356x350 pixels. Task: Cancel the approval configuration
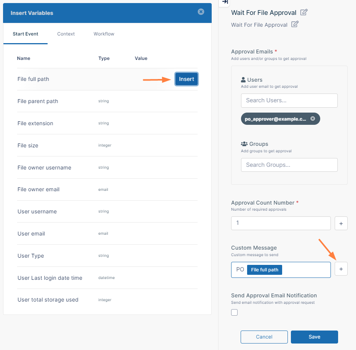[264, 337]
